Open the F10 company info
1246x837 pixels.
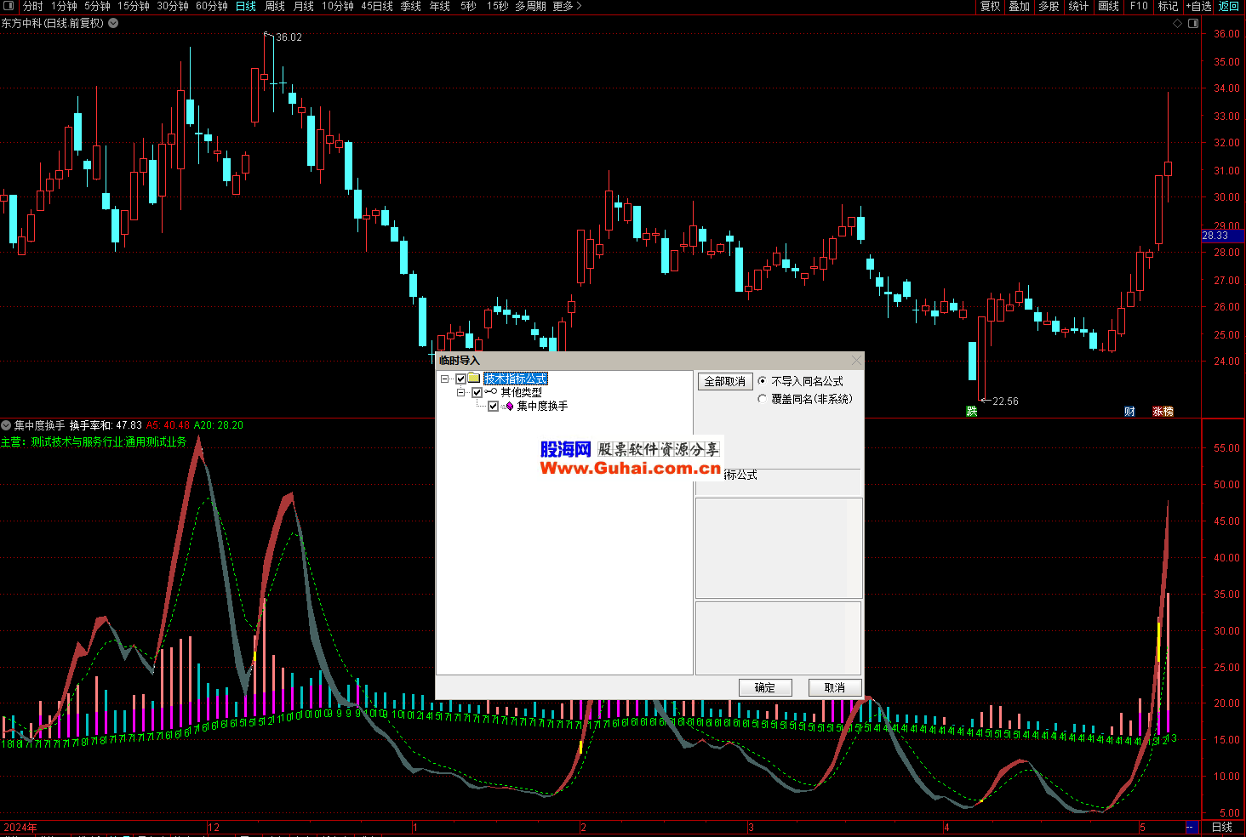(x=1139, y=6)
